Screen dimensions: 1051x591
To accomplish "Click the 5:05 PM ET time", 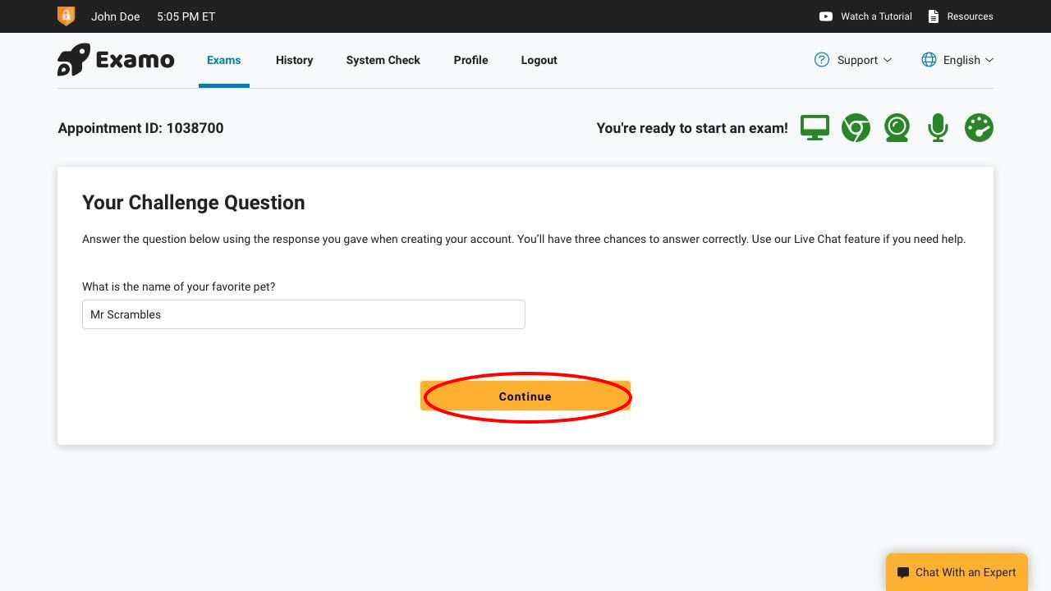I will pyautogui.click(x=186, y=16).
